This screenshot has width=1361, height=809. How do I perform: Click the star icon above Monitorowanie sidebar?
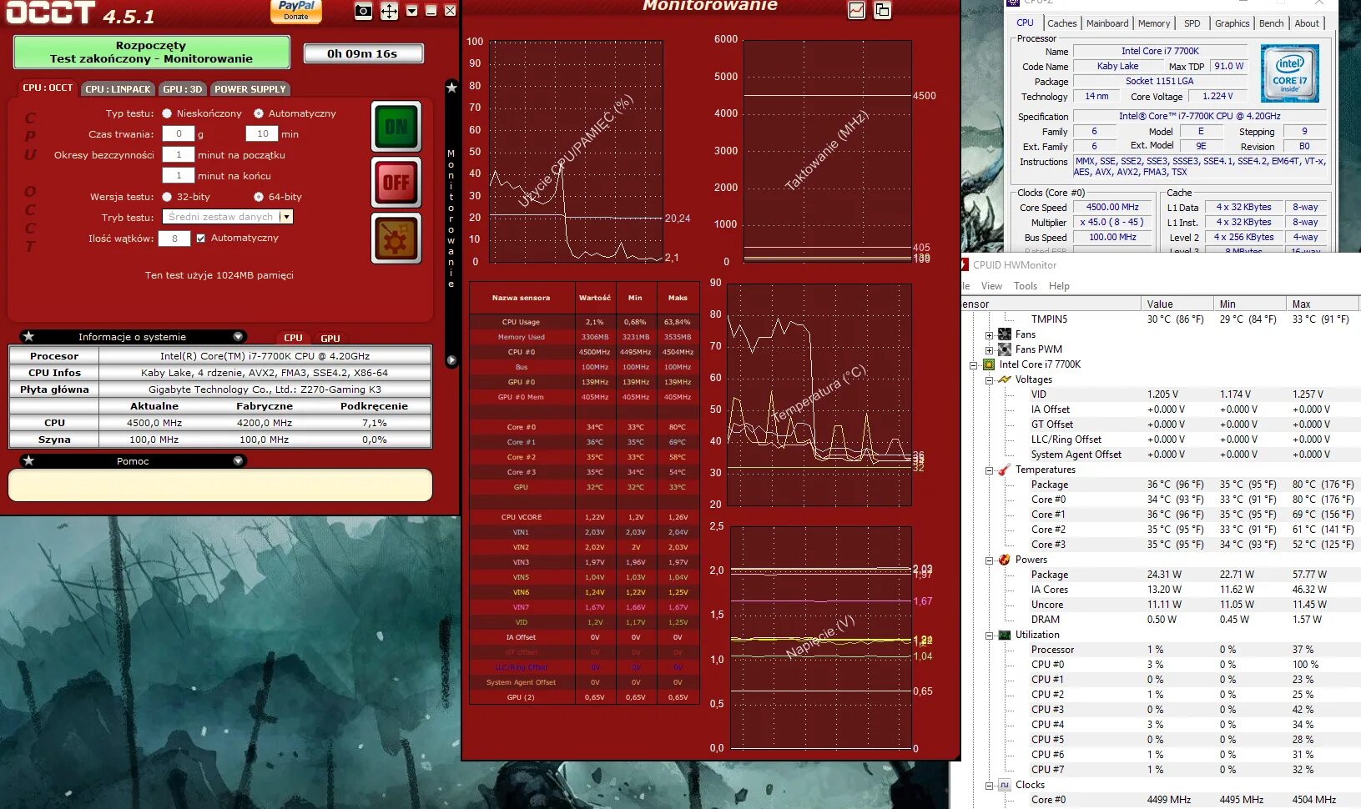coord(451,88)
